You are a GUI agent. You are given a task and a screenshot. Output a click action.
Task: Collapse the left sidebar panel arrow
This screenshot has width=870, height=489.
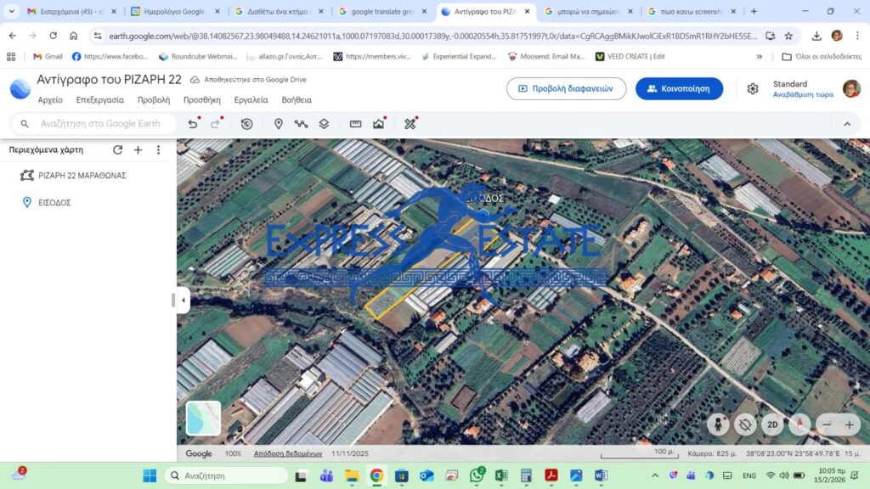[184, 301]
